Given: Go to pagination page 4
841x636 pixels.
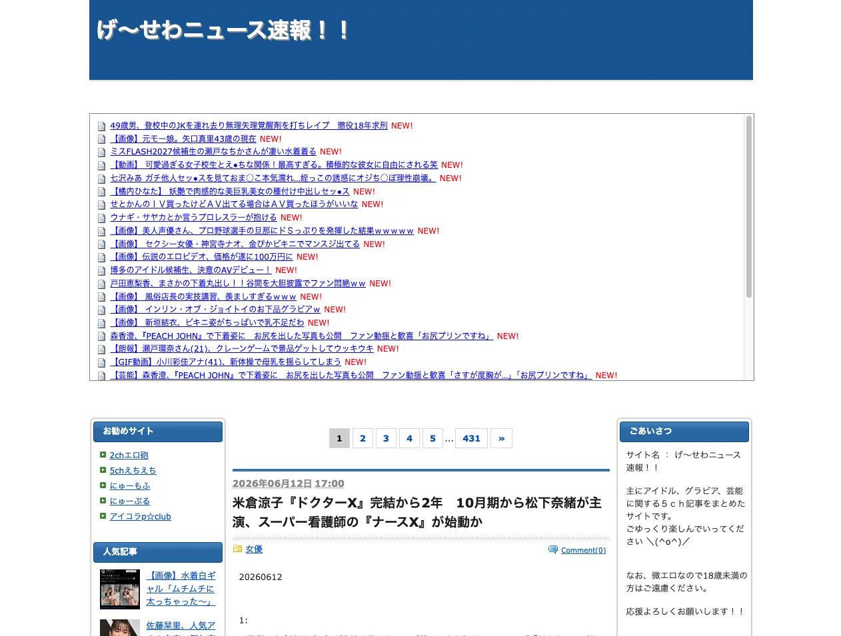Looking at the screenshot, I should pyautogui.click(x=409, y=438).
